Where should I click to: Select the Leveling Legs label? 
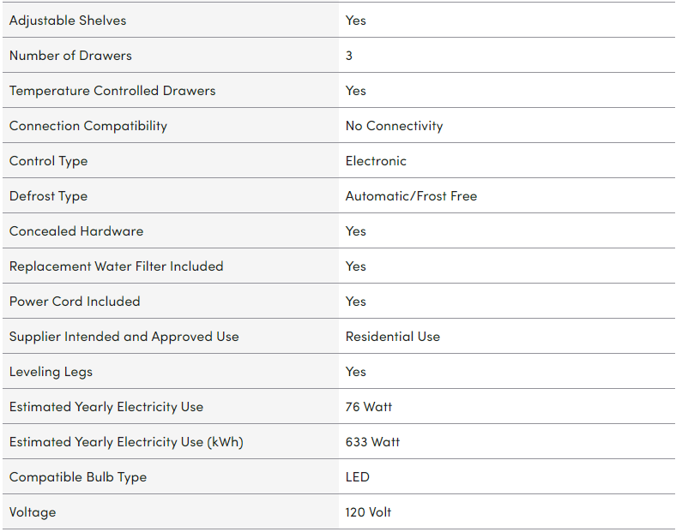point(51,371)
